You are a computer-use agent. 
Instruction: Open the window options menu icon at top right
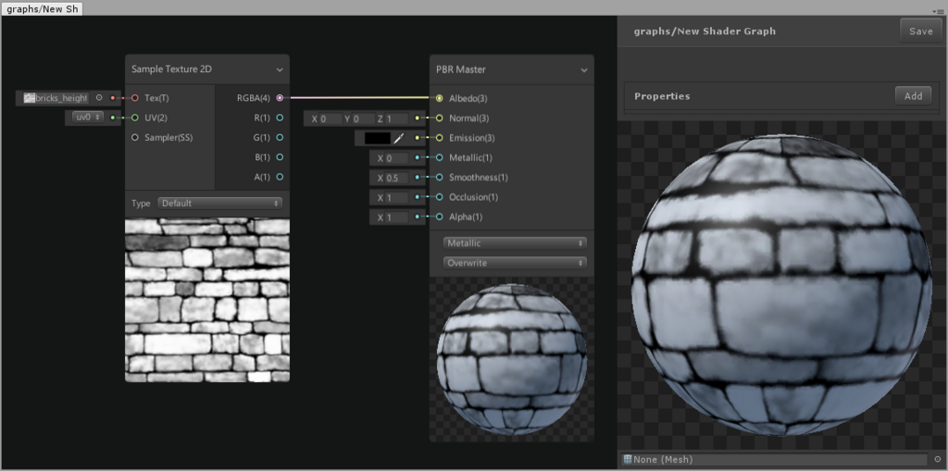pyautogui.click(x=938, y=11)
